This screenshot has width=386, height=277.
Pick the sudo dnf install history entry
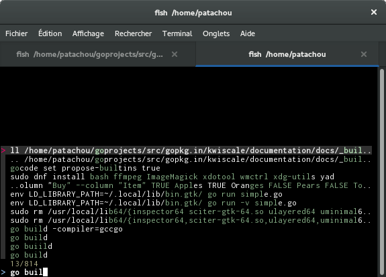(x=172, y=177)
